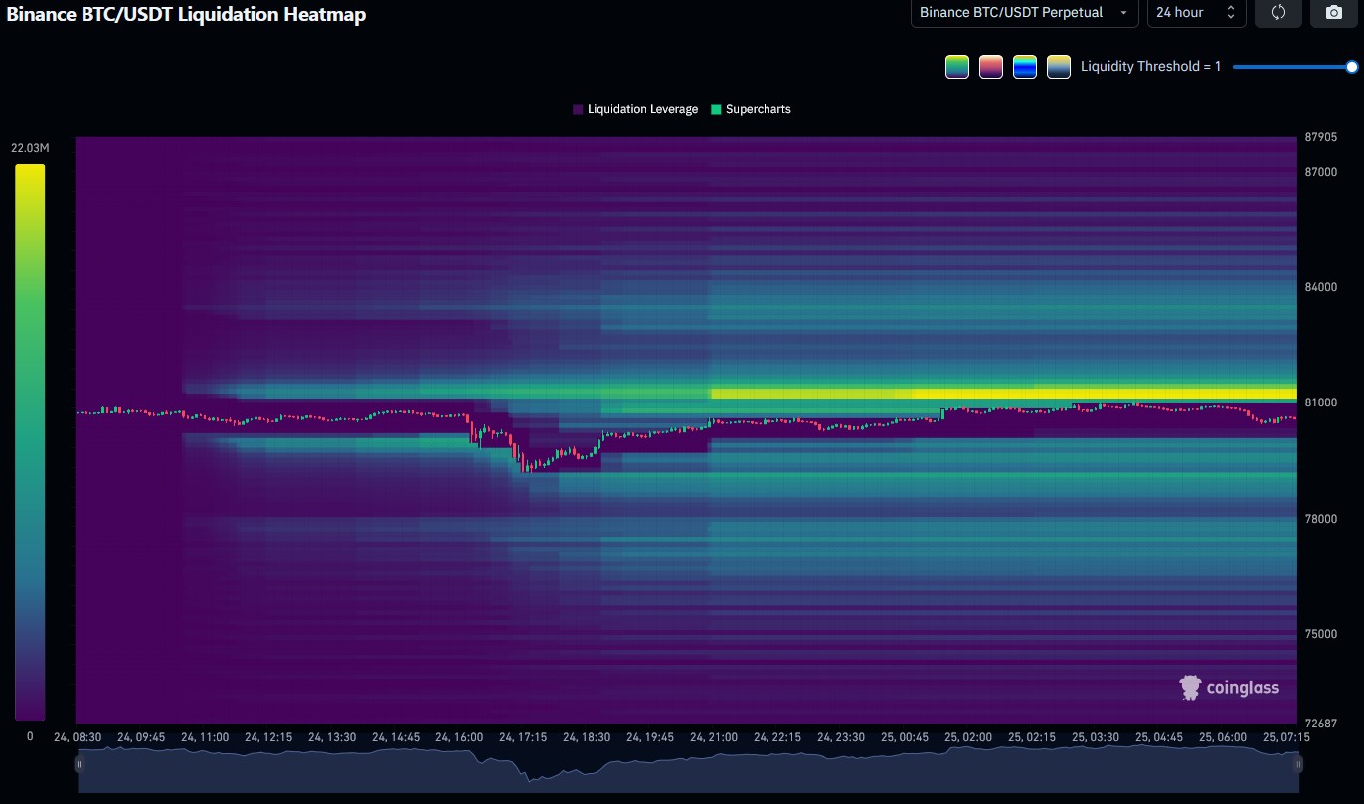
Task: Click the heatmap color scale gradient bar
Action: [30, 441]
